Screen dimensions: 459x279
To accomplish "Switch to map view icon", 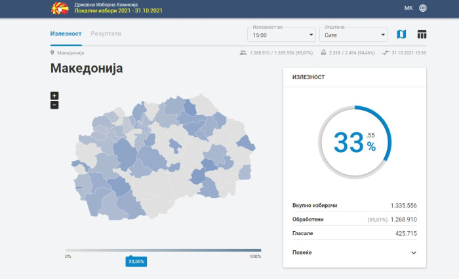I will [401, 34].
